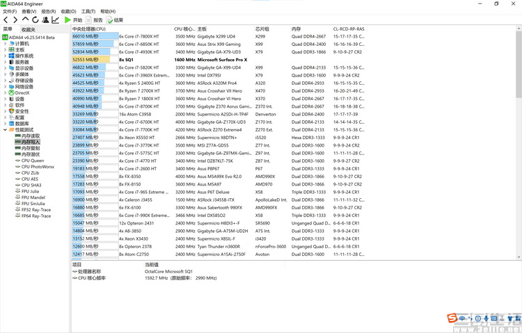
Task: Select FPU Julia benchmark
Action: pos(27,191)
